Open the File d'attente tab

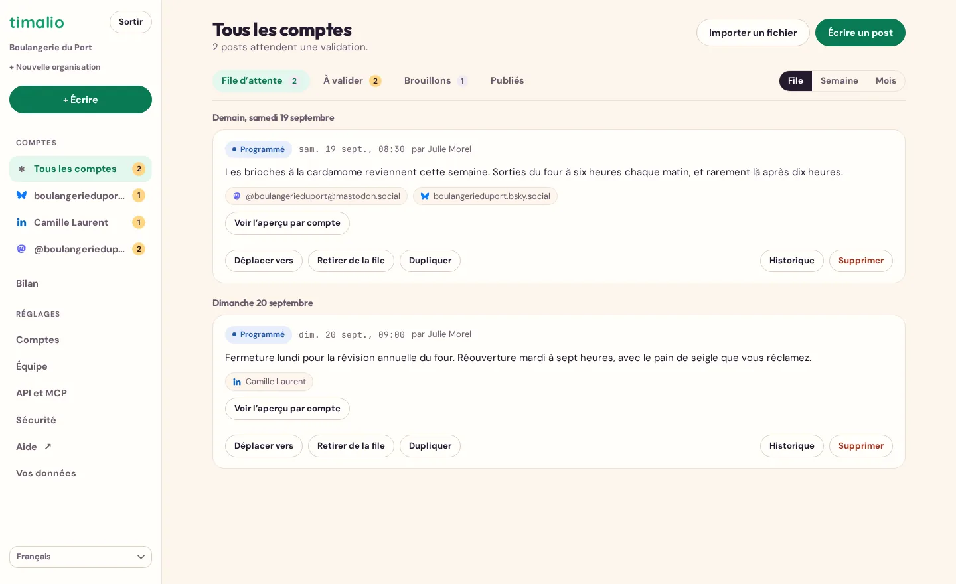261,81
